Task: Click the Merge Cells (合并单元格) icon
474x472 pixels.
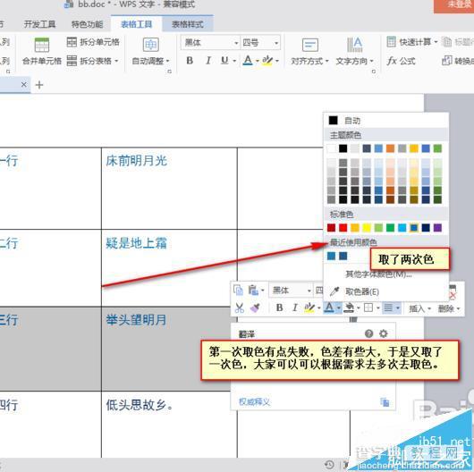Action: (42, 45)
